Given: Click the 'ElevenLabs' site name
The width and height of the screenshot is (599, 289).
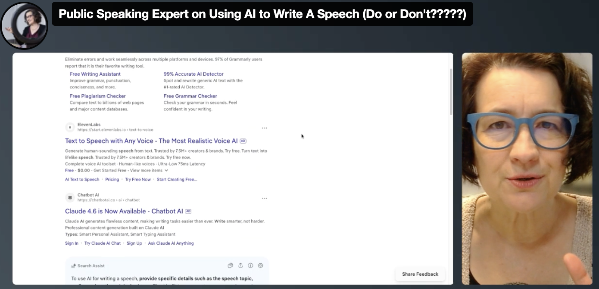Looking at the screenshot, I should [x=89, y=124].
